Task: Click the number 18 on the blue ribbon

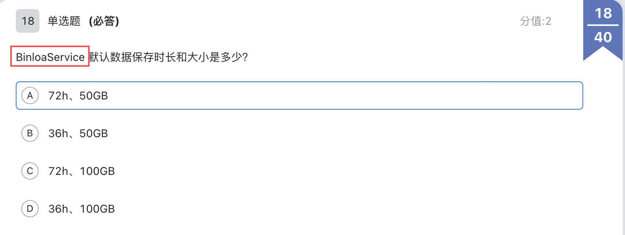Action: point(603,13)
